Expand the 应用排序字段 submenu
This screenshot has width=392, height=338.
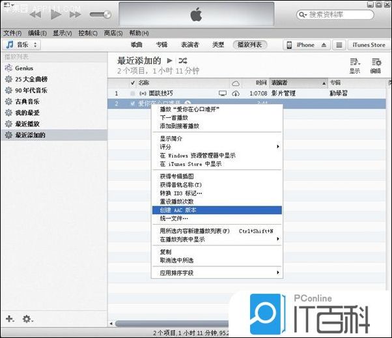click(x=217, y=273)
